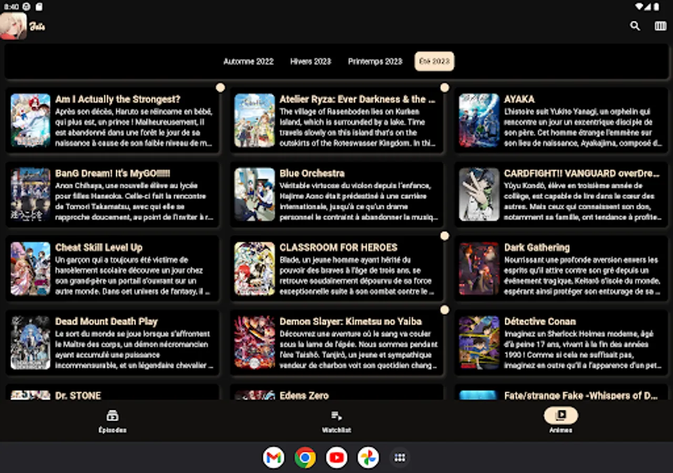
Task: Open Am I Actually the Strongest? cover thumbnail
Action: coord(30,120)
